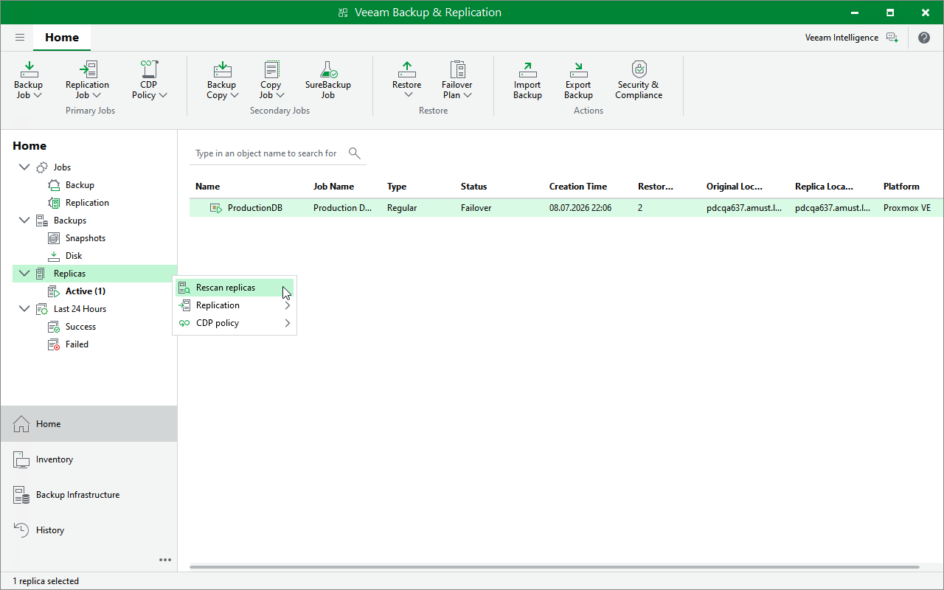The image size is (944, 590).
Task: Collapse the Jobs tree node chevron
Action: click(24, 167)
